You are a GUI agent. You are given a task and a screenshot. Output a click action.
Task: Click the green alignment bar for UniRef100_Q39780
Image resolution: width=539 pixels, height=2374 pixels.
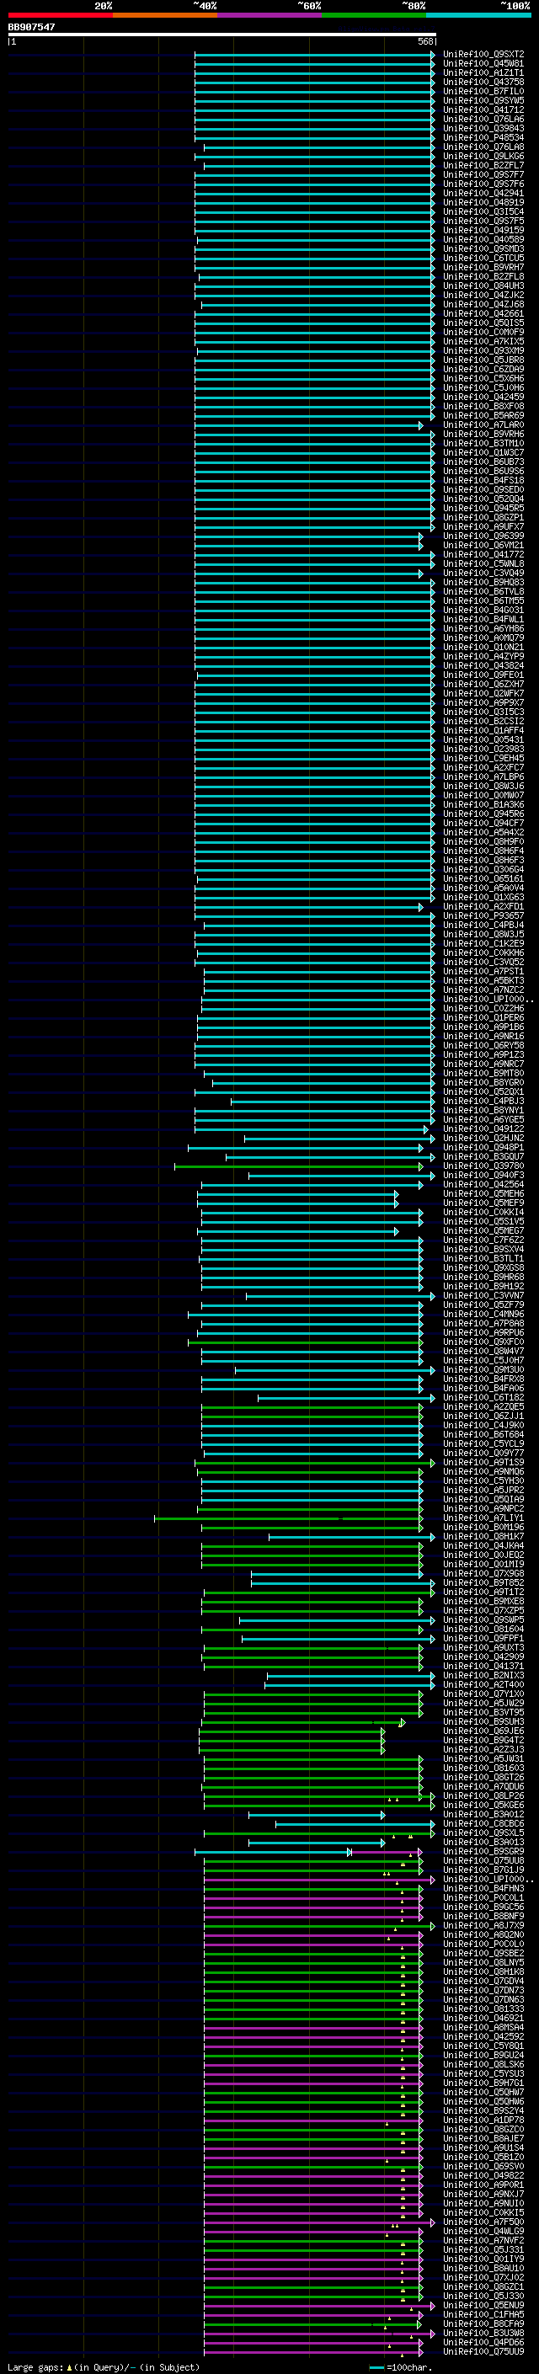pyautogui.click(x=298, y=1166)
